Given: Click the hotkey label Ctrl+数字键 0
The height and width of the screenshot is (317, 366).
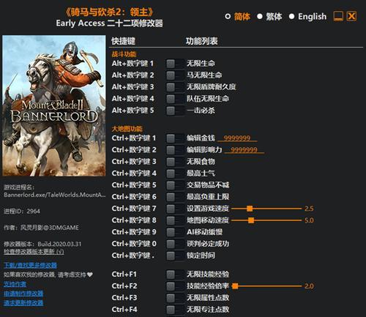Looking at the screenshot, I should tap(134, 244).
